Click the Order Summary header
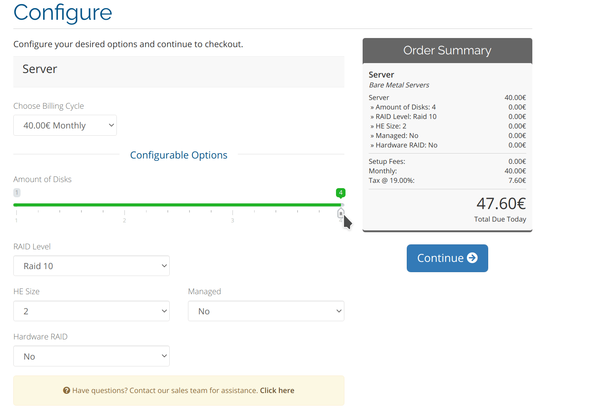Screen dimensions: 613x420 click(447, 51)
